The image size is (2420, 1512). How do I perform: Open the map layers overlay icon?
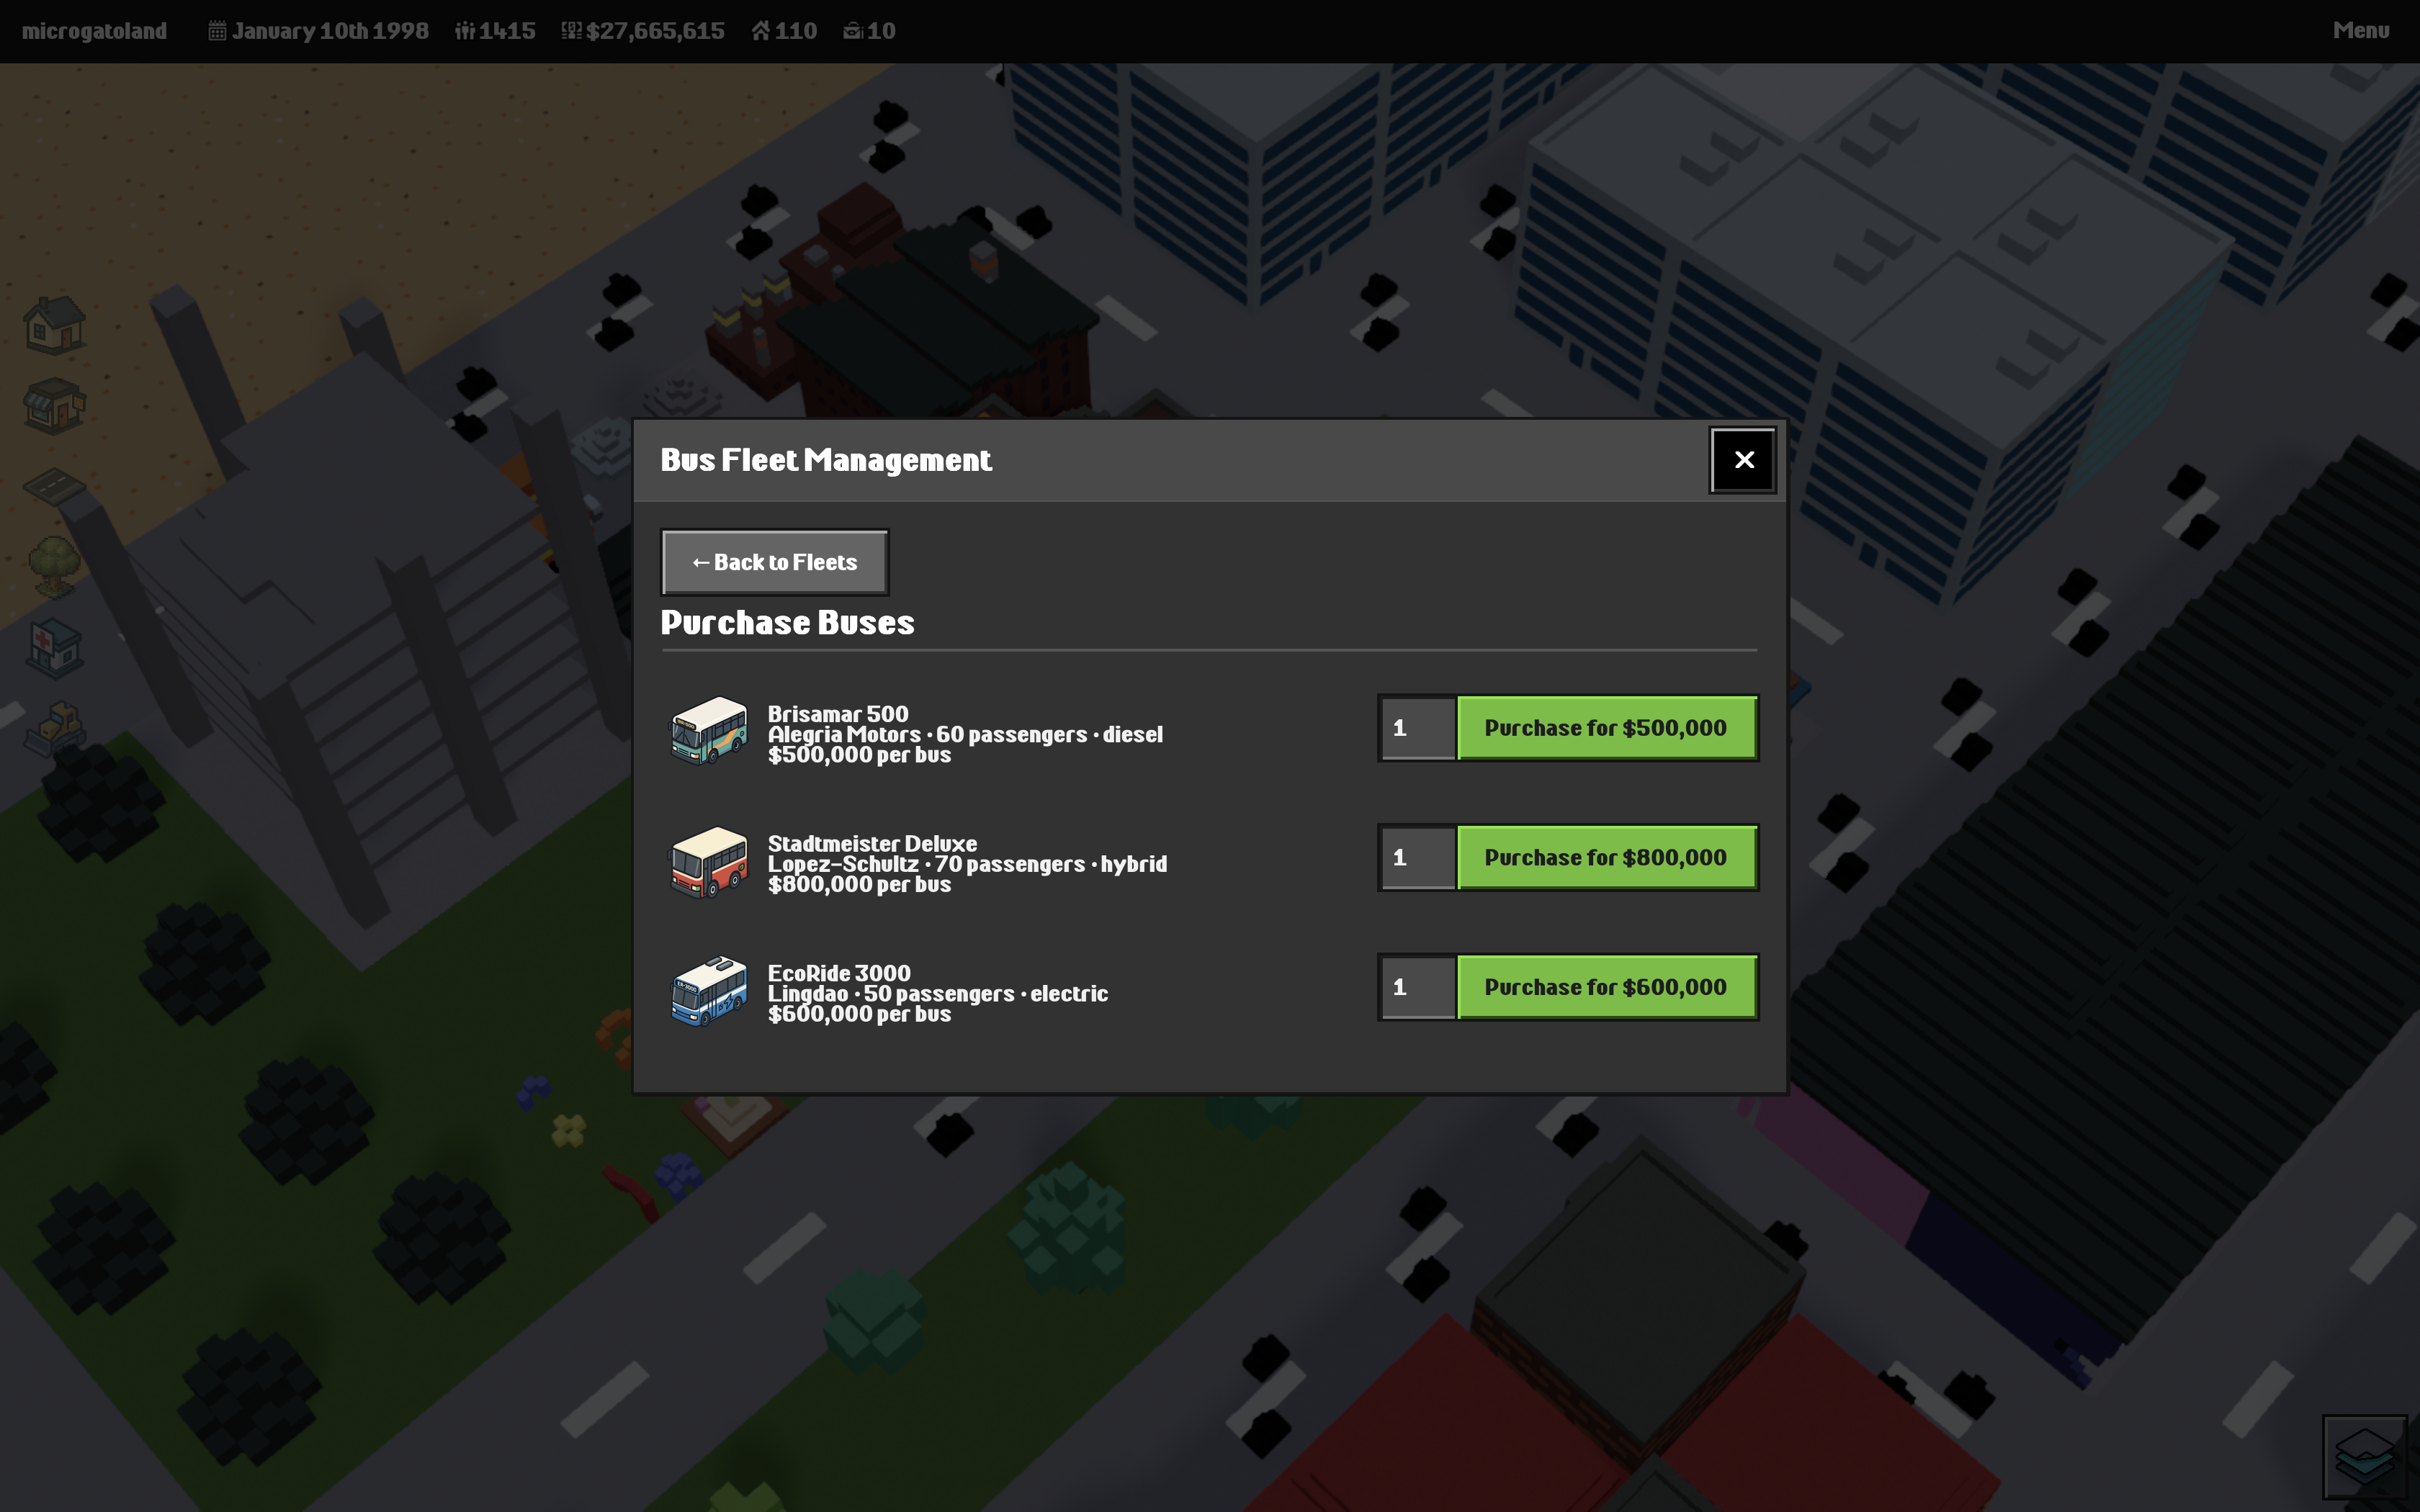click(x=2364, y=1456)
